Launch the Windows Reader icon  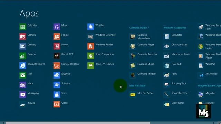tap(90, 46)
